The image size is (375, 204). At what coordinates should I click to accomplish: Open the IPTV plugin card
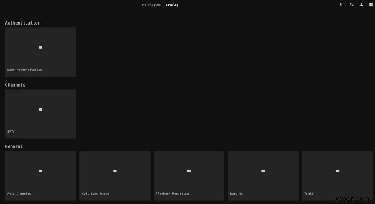tap(41, 114)
